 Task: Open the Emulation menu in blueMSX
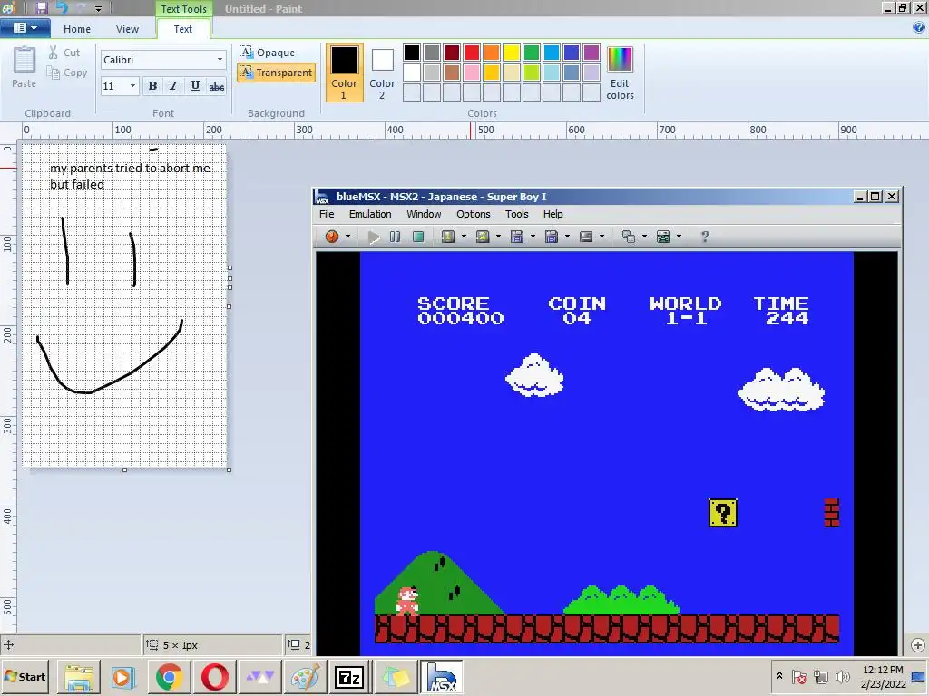click(x=370, y=214)
